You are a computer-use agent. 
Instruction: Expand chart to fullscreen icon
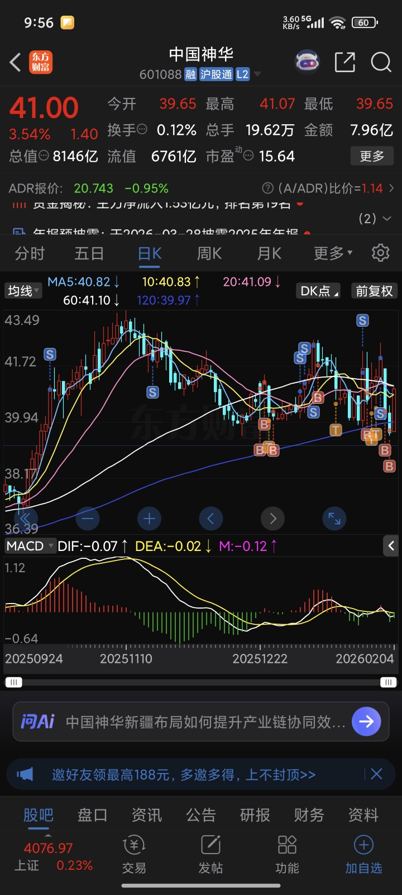pos(334,519)
